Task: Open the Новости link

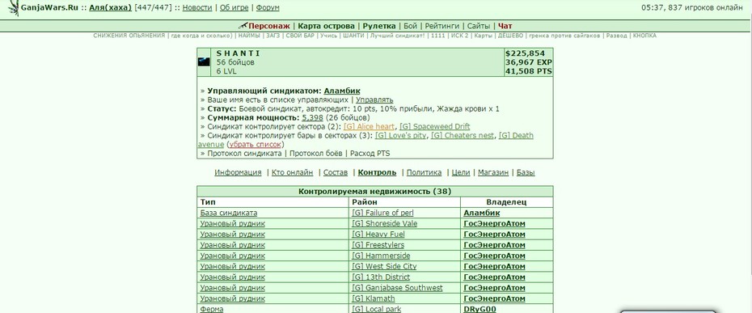Action: pos(197,7)
